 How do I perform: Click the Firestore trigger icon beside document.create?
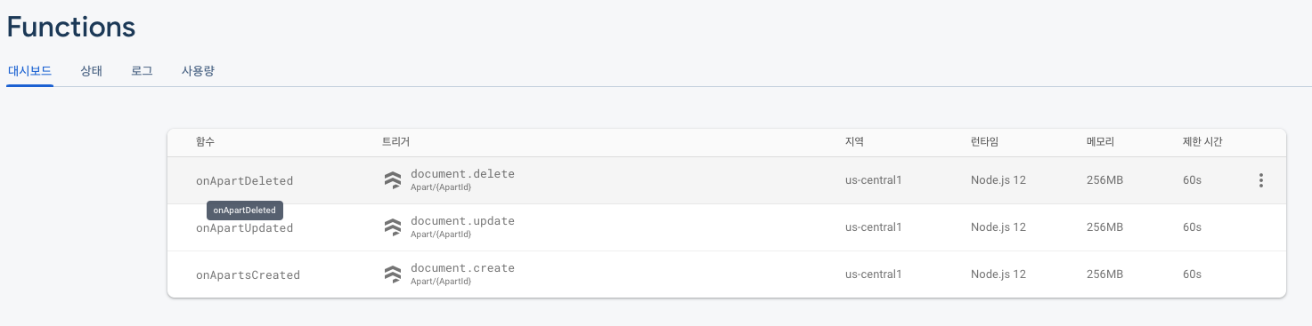tap(393, 274)
